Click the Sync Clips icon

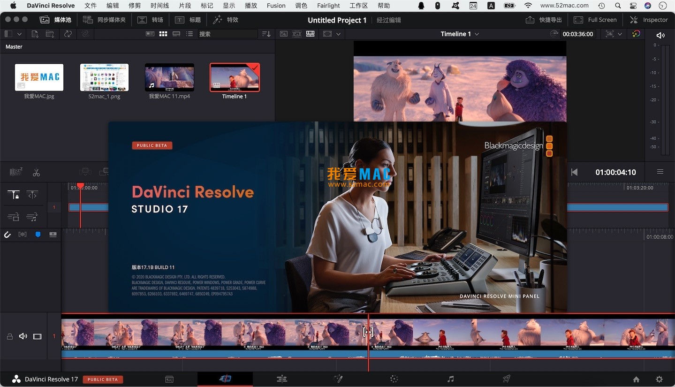68,34
